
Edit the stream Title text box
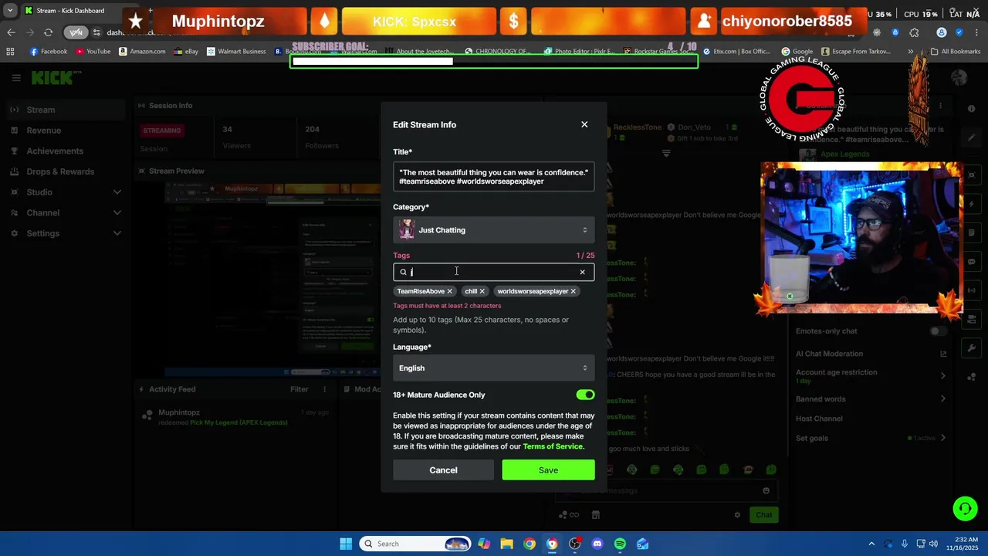coord(493,177)
